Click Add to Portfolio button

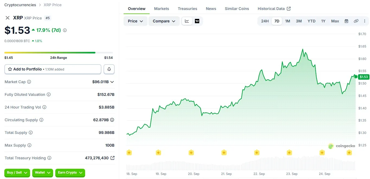(x=53, y=69)
